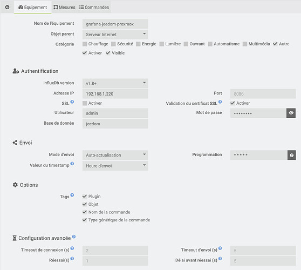This screenshot has width=301, height=270.
Task: Expand the influxDb version dropdown
Action: pyautogui.click(x=115, y=83)
